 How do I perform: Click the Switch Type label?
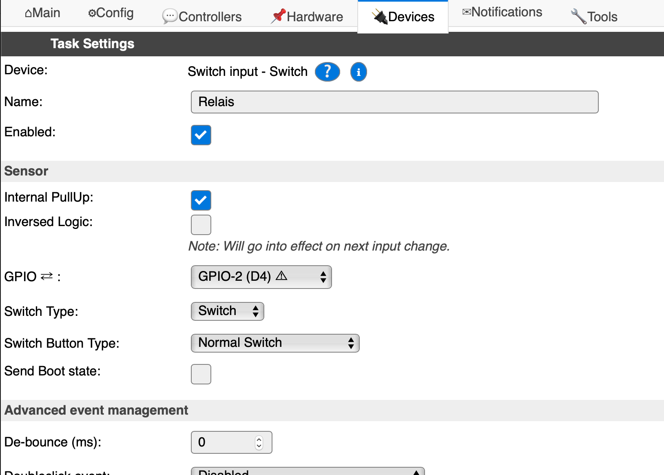pyautogui.click(x=41, y=311)
